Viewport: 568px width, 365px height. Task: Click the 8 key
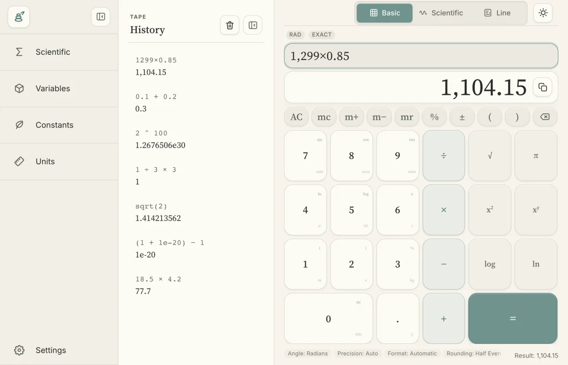click(351, 155)
